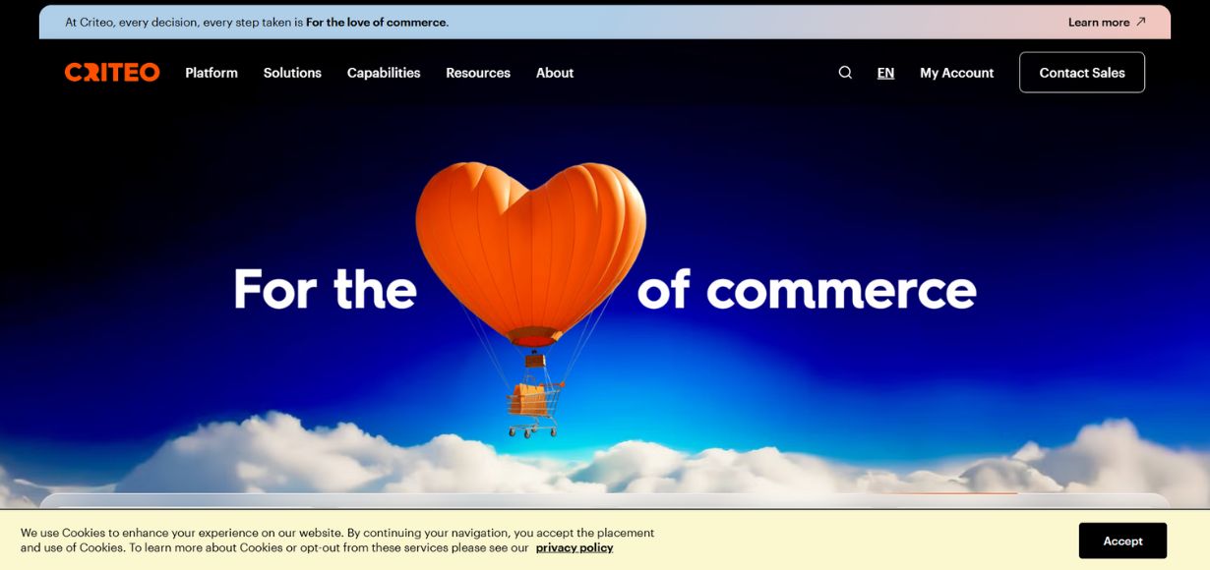Click the magnifying glass in the navbar
The width and height of the screenshot is (1210, 570).
point(844,72)
